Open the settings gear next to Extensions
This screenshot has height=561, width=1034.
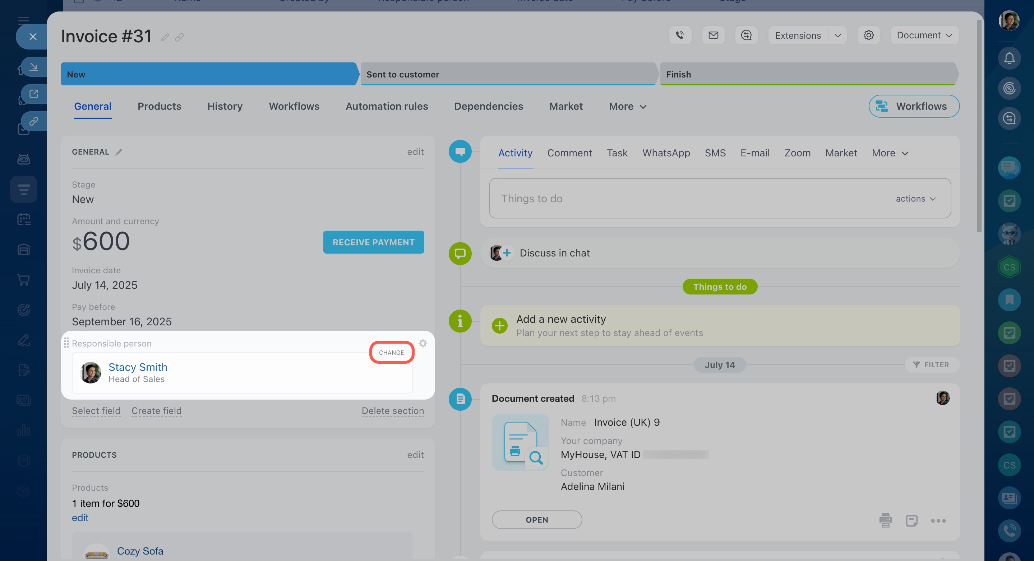click(868, 35)
